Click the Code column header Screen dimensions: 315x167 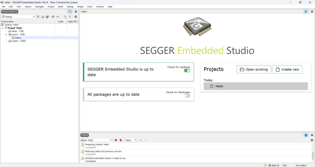[x=61, y=21]
